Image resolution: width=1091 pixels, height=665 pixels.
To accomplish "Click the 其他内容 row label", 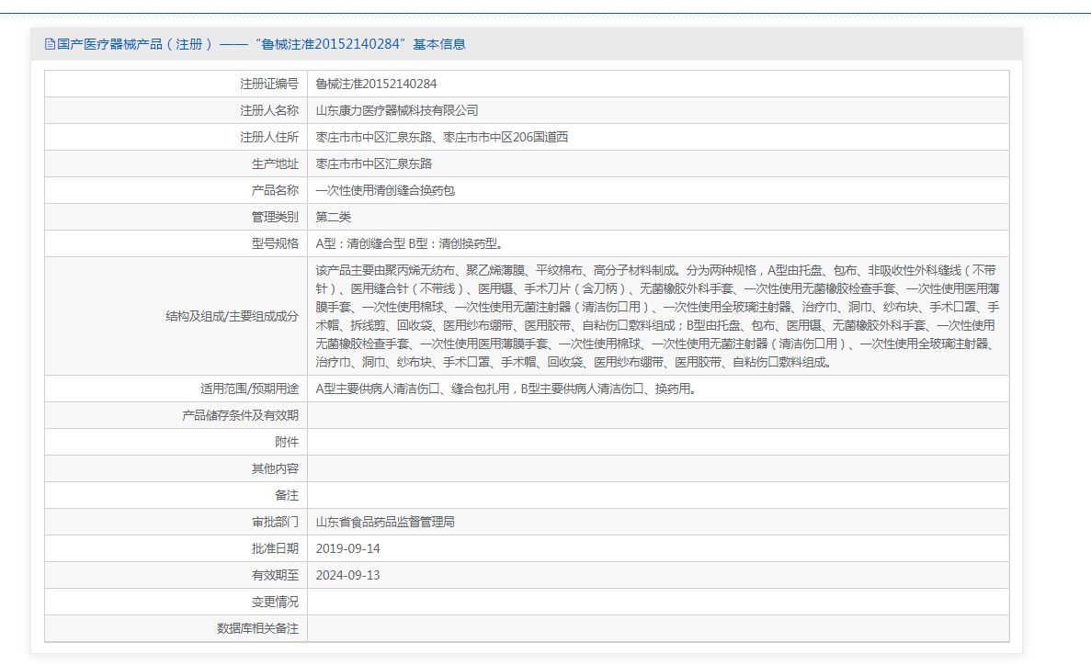I will point(275,468).
